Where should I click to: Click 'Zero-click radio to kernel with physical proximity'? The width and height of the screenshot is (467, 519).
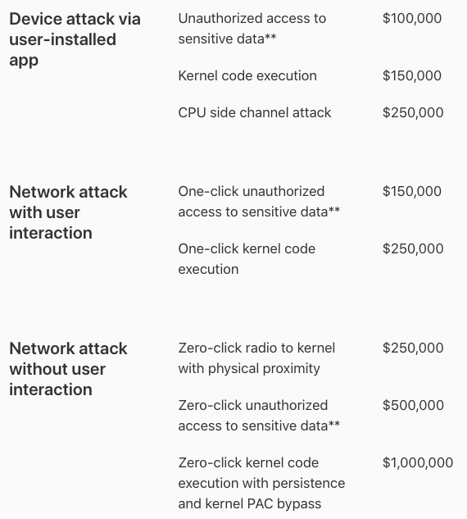point(256,358)
